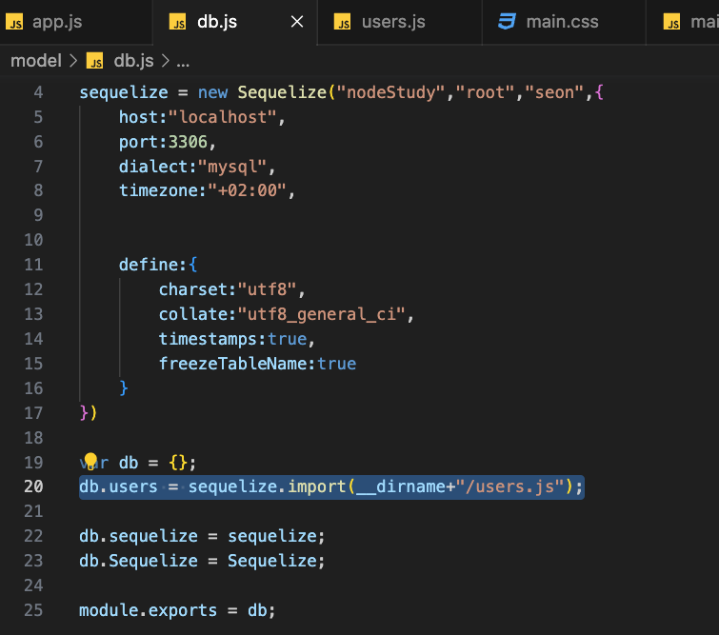
Task: Click the JS icon in the breadcrumb
Action: tap(95, 61)
